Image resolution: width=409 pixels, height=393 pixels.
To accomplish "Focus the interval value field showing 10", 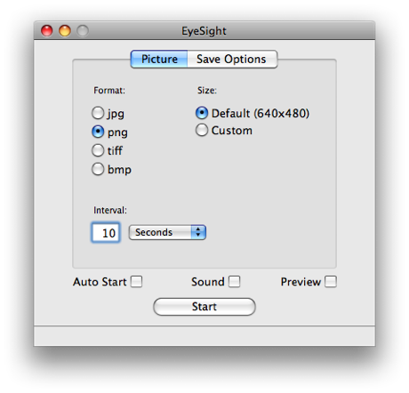I will [106, 233].
